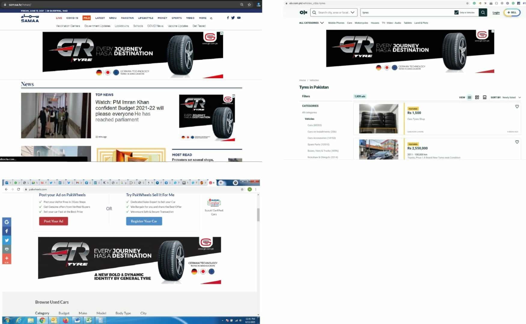This screenshot has width=526, height=324.
Task: Select Cars Accessories (14153) category filter
Action: [321, 138]
